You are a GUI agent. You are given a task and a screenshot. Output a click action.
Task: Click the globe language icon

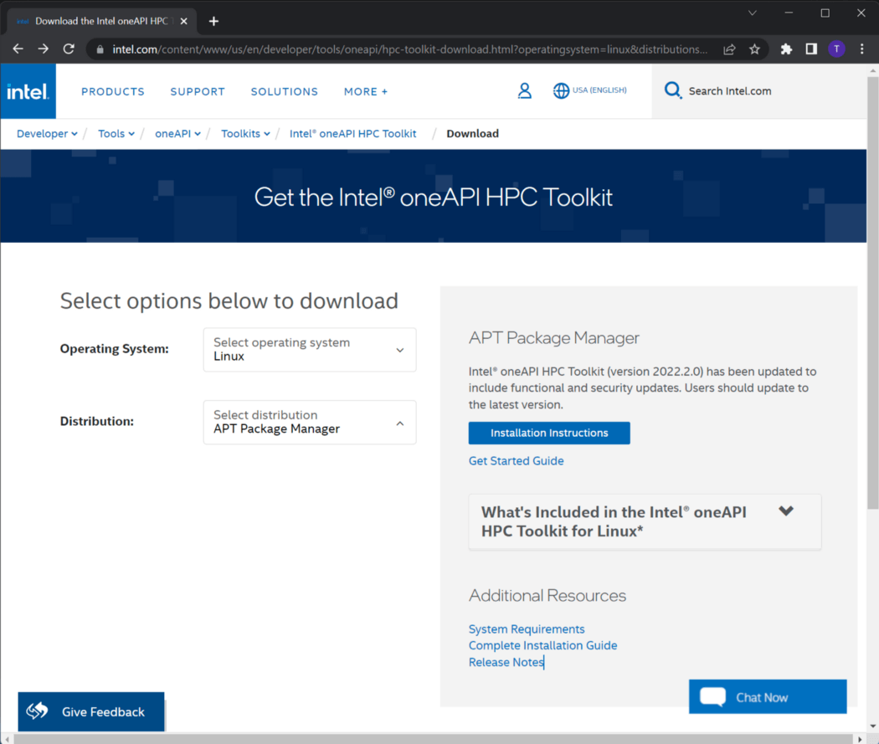coord(561,90)
